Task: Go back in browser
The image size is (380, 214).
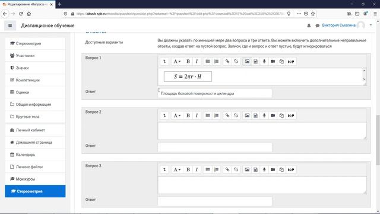Action: point(5,14)
